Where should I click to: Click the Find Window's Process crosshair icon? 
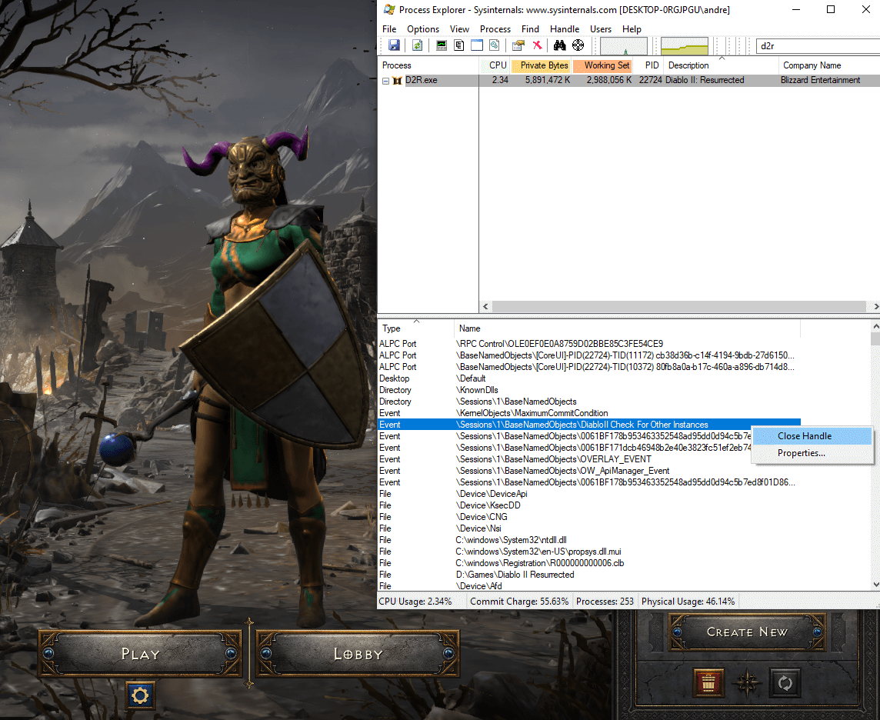click(x=578, y=45)
